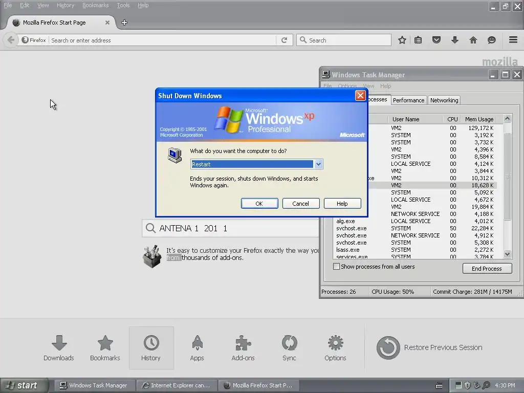Screen dimensions: 524x393
Task: Click the computer icon in shutdown dialog
Action: (x=174, y=156)
